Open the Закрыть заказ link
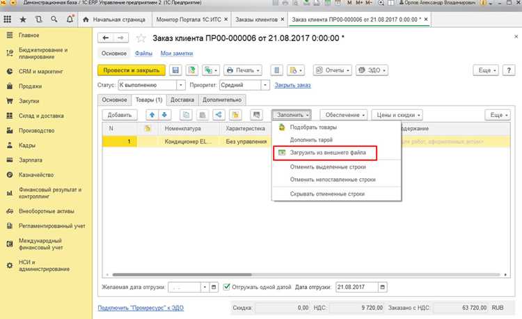The width and height of the screenshot is (522, 319). click(x=292, y=85)
